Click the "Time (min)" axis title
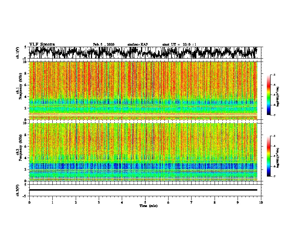The height and width of the screenshot is (227, 294). click(148, 206)
